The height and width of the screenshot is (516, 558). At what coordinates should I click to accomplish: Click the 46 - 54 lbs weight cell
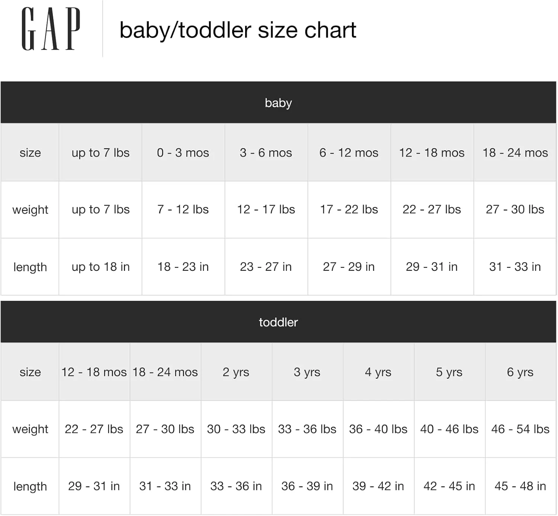[520, 429]
